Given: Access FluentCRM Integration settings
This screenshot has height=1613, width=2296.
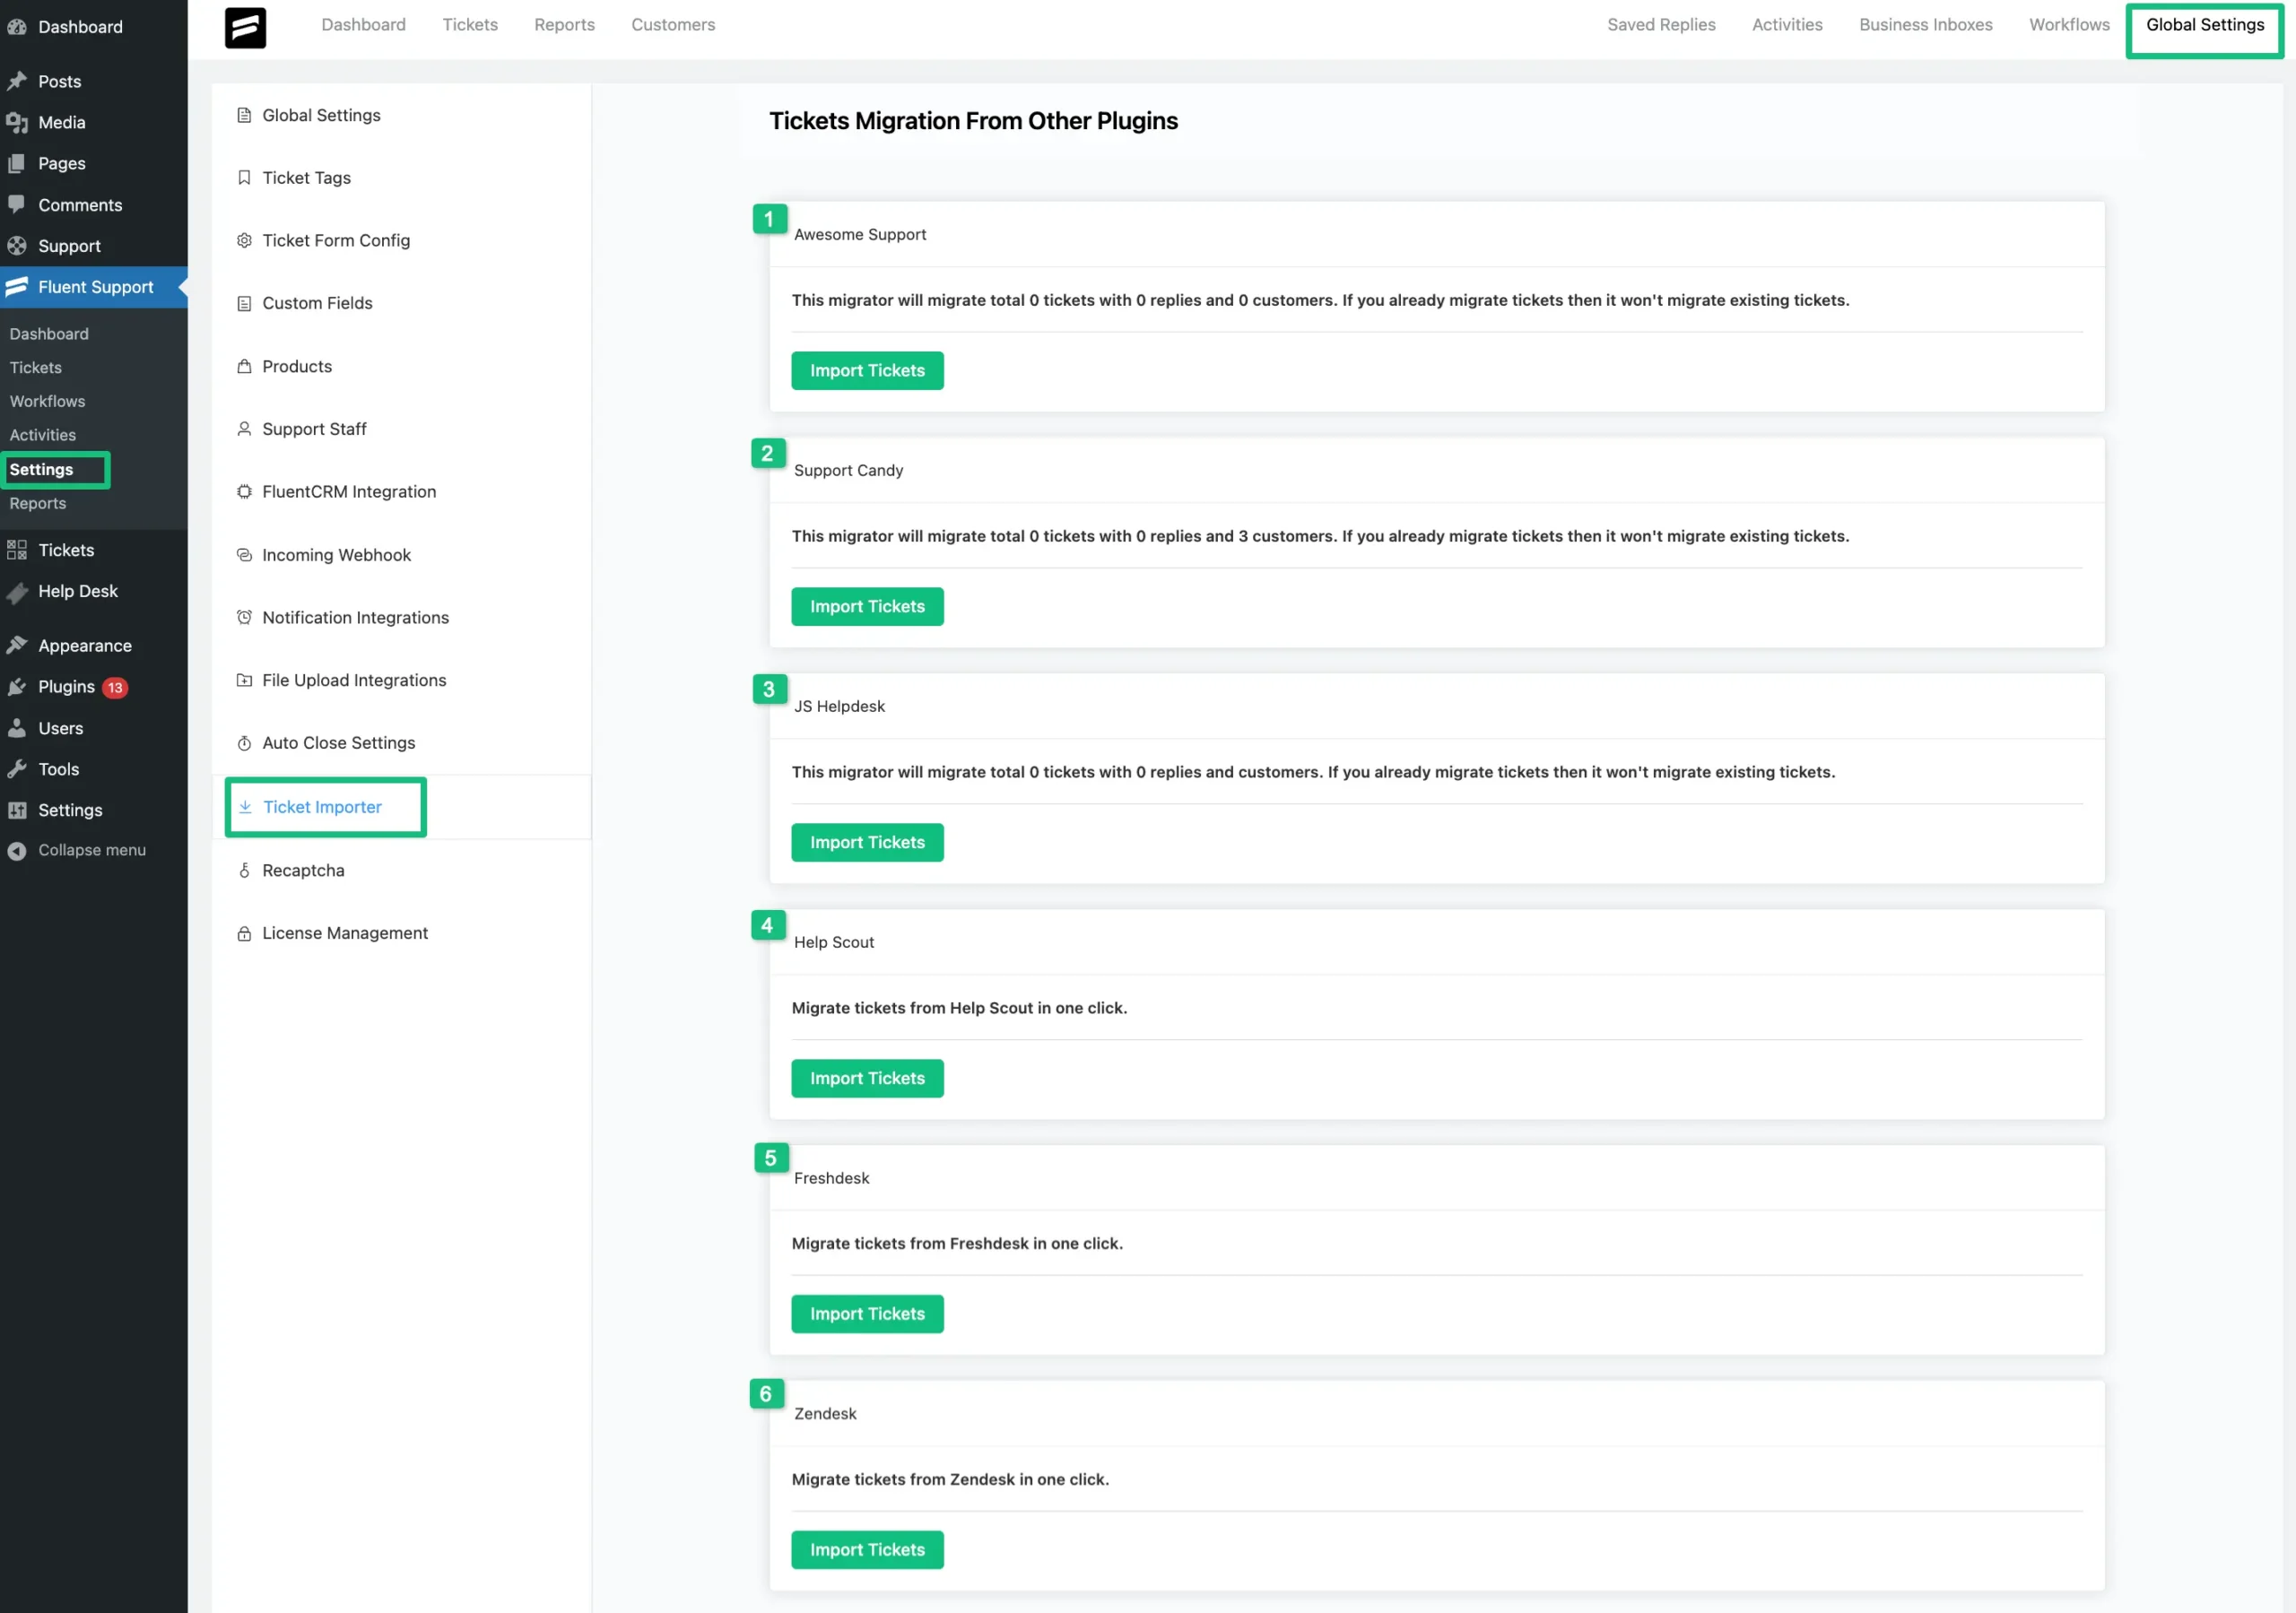Looking at the screenshot, I should pyautogui.click(x=349, y=490).
